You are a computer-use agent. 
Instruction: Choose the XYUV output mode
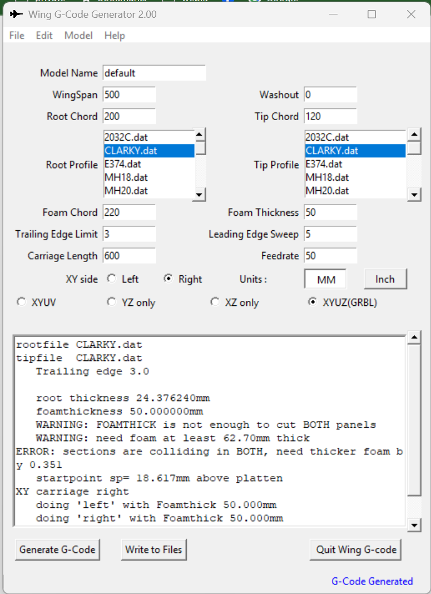pos(22,302)
